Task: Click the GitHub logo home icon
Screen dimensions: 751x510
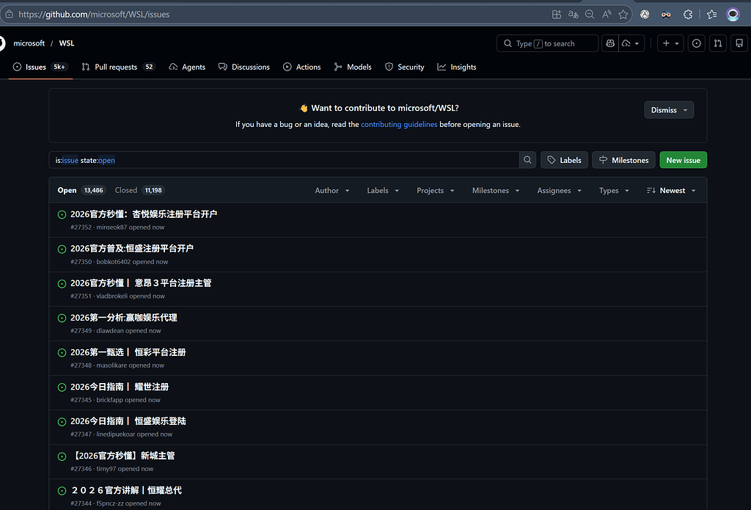Action: tap(1, 43)
